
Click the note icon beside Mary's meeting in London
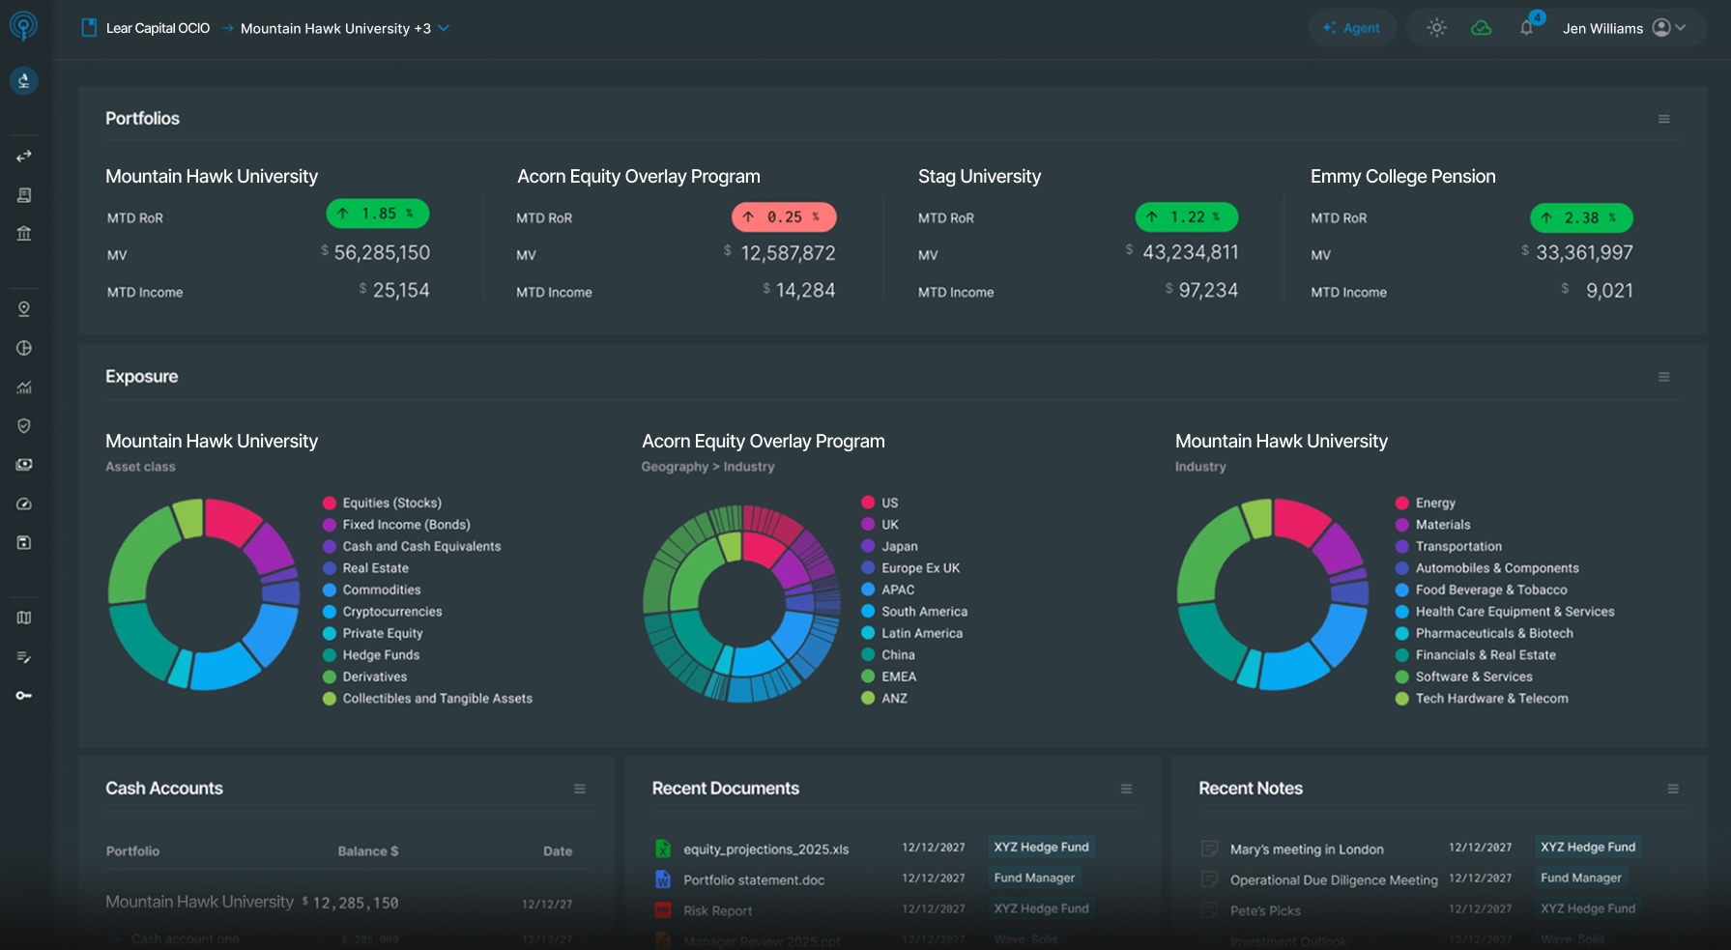pyautogui.click(x=1210, y=848)
